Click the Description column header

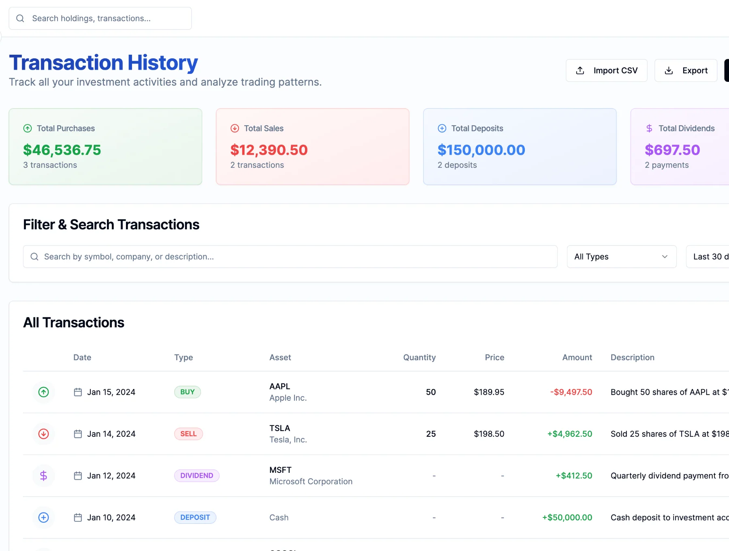[x=633, y=357]
